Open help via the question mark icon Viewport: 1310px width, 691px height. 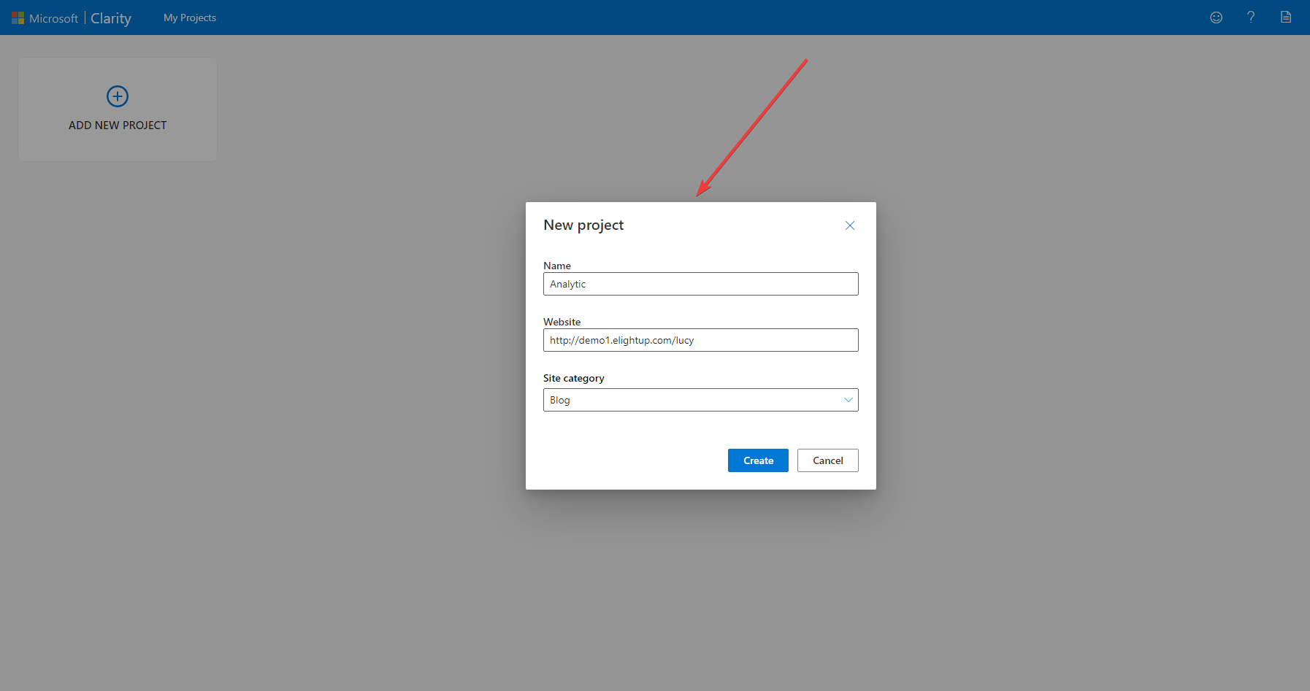(1251, 17)
